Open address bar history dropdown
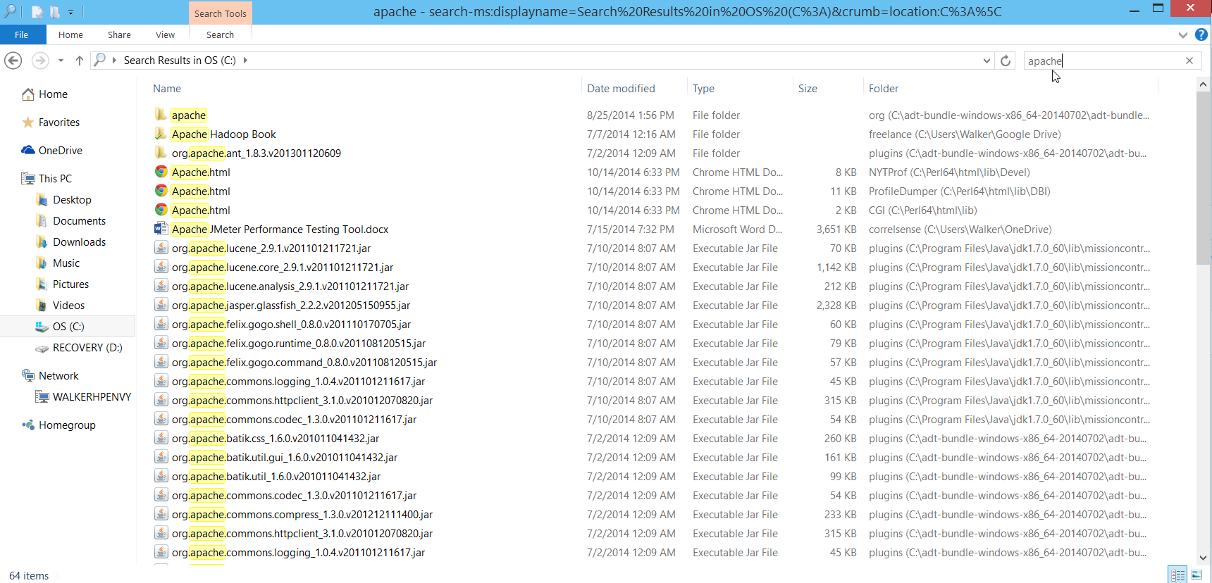This screenshot has width=1212, height=583. [987, 61]
